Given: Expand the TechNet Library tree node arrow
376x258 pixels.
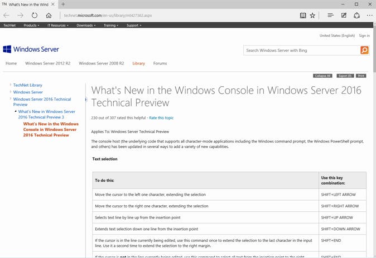Looking at the screenshot, I should click(10, 85).
